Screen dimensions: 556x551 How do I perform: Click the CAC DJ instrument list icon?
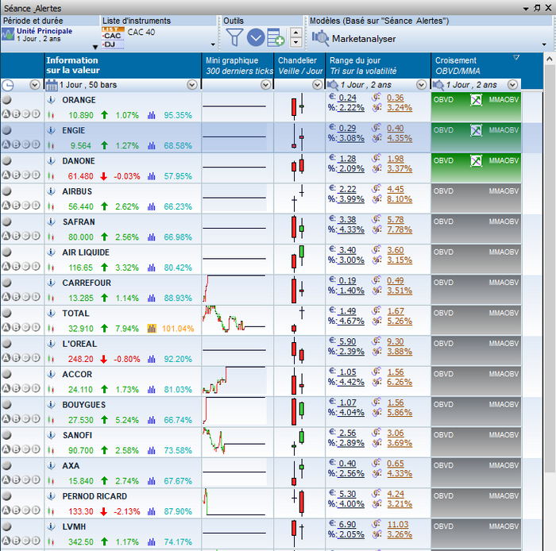pyautogui.click(x=113, y=37)
